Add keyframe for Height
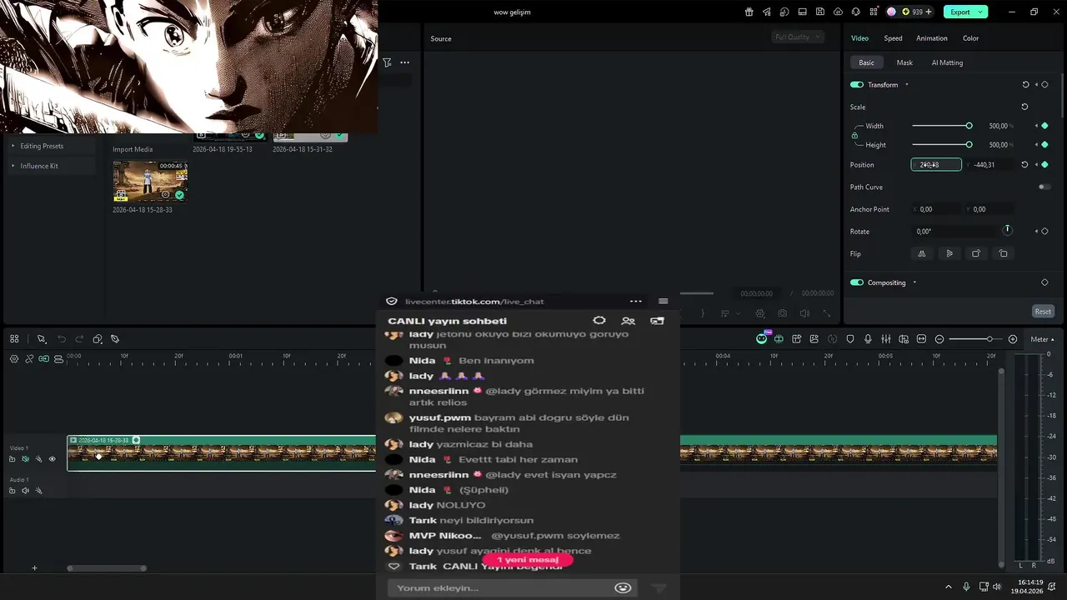The height and width of the screenshot is (600, 1067). tap(1044, 144)
